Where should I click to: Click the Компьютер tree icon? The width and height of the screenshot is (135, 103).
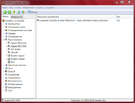[6, 24]
